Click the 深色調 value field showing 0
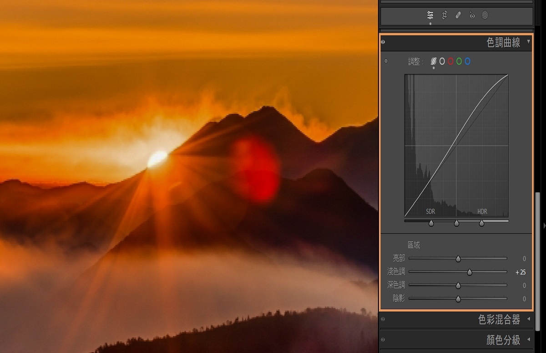Viewport: 546px width, 353px height. coord(524,286)
